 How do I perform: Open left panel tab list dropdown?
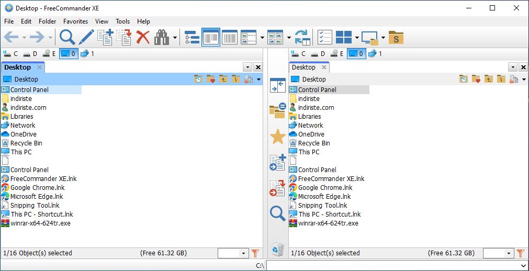[x=247, y=67]
